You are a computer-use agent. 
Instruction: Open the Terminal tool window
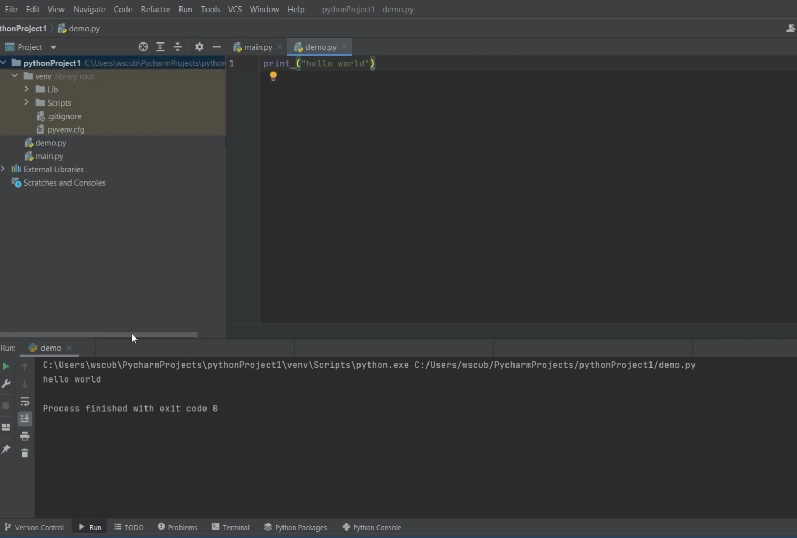(x=231, y=527)
